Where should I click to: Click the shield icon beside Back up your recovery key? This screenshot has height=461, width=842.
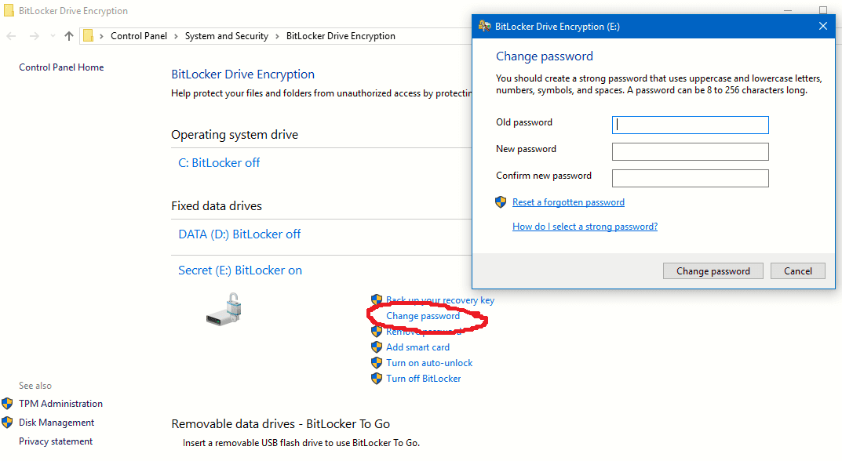[377, 299]
